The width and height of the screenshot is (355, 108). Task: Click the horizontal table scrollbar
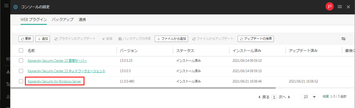(143, 88)
